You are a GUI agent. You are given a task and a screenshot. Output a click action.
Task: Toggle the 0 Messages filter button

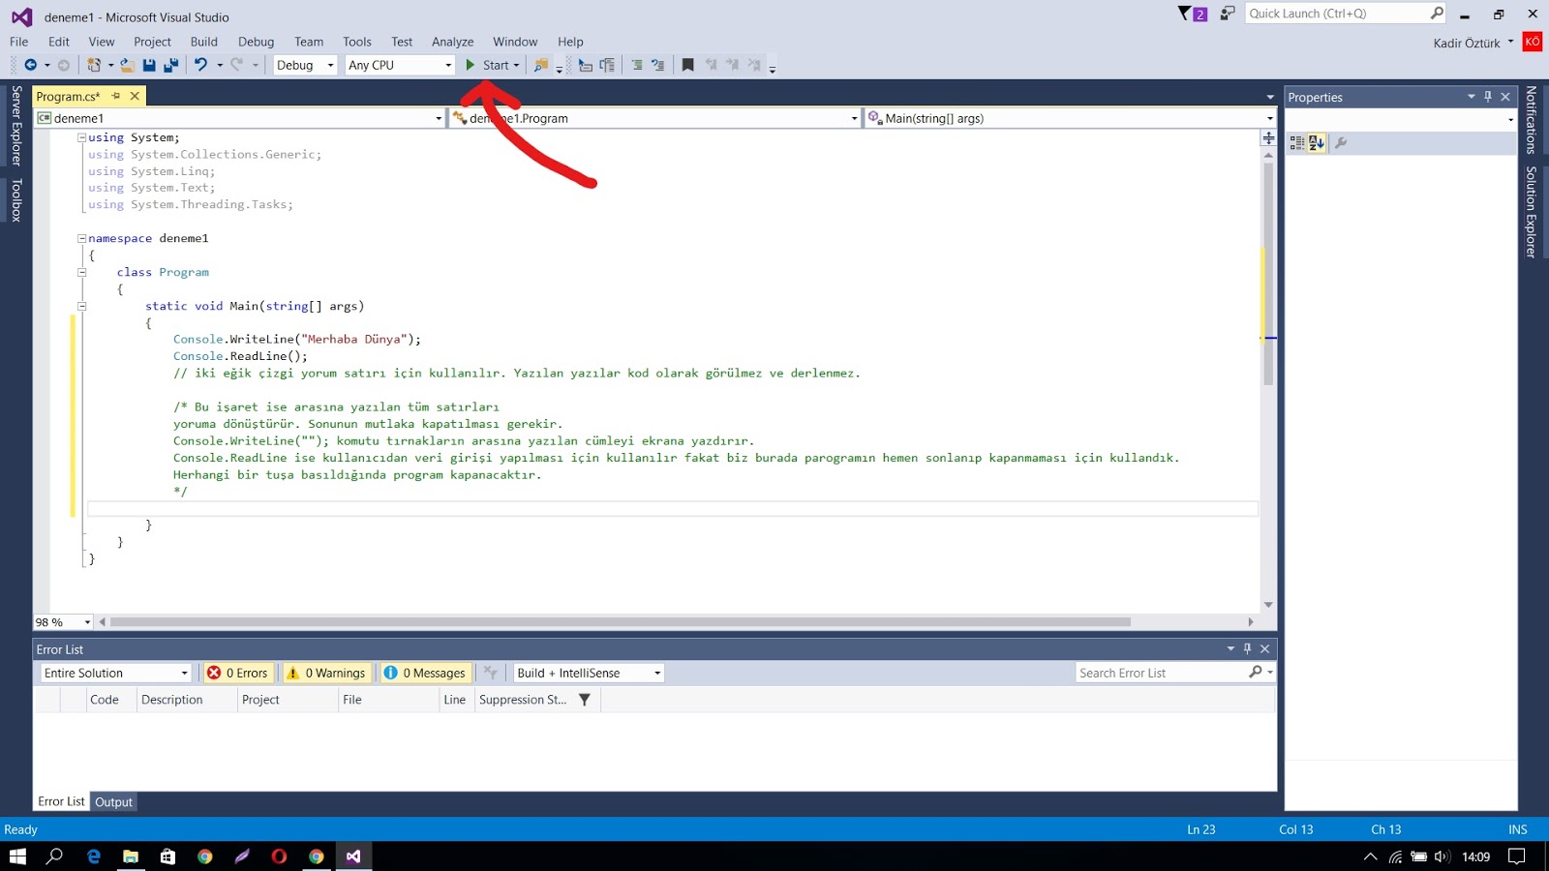click(425, 673)
